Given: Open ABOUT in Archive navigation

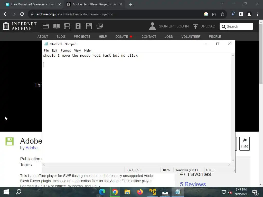Looking at the screenshot, I should coord(43,36).
